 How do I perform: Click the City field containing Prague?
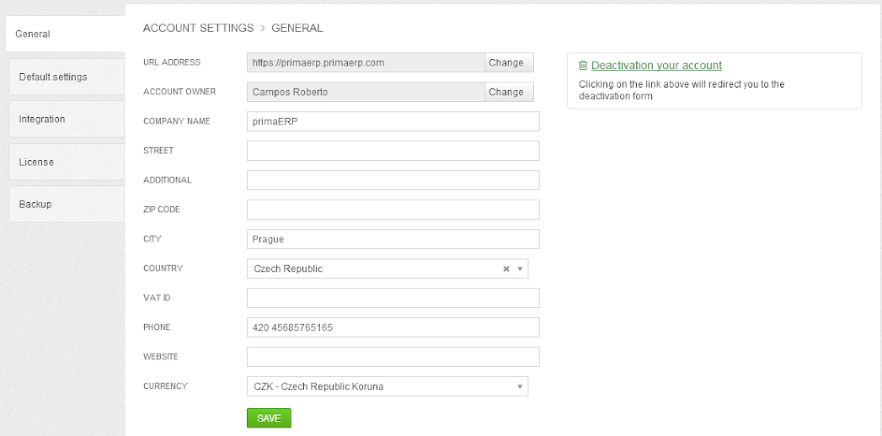(393, 239)
